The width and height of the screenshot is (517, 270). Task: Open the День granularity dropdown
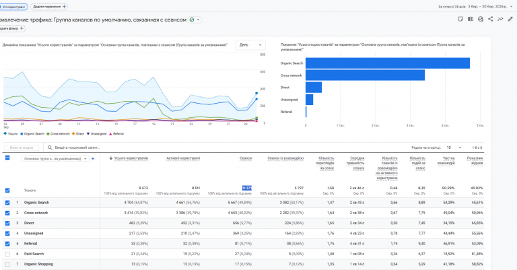point(251,45)
